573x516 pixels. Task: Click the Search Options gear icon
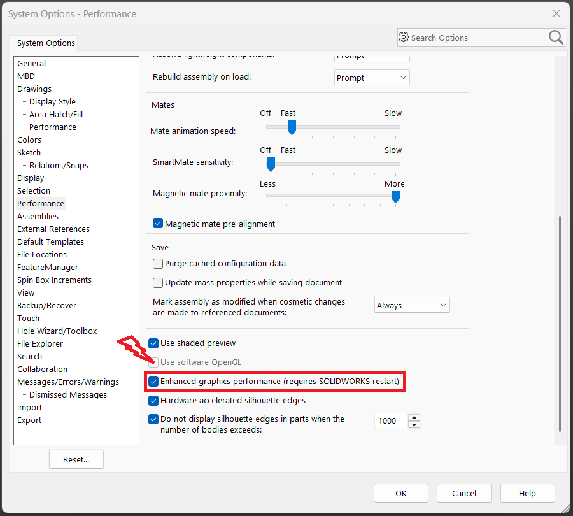(x=404, y=38)
